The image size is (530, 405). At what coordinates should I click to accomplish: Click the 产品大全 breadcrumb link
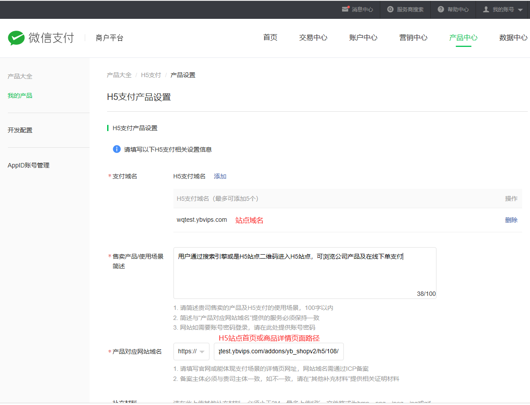pyautogui.click(x=119, y=75)
